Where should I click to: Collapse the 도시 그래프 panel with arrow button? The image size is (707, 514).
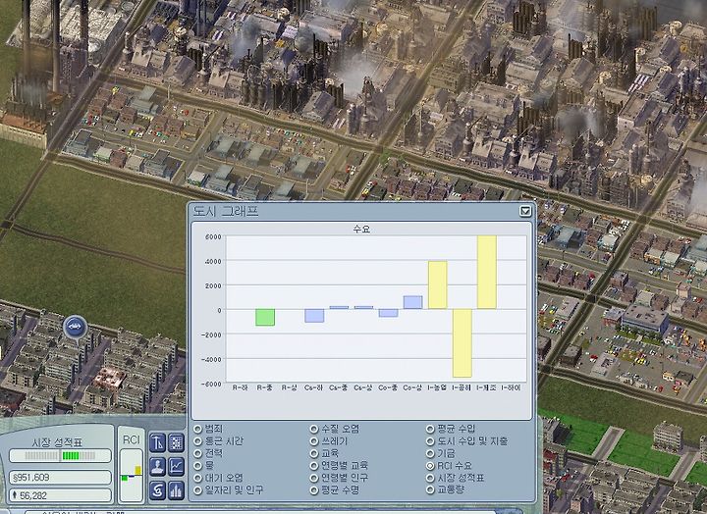pos(525,211)
